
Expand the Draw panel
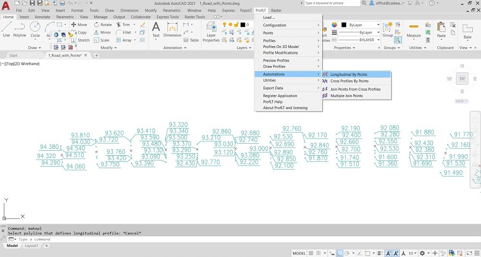35,48
